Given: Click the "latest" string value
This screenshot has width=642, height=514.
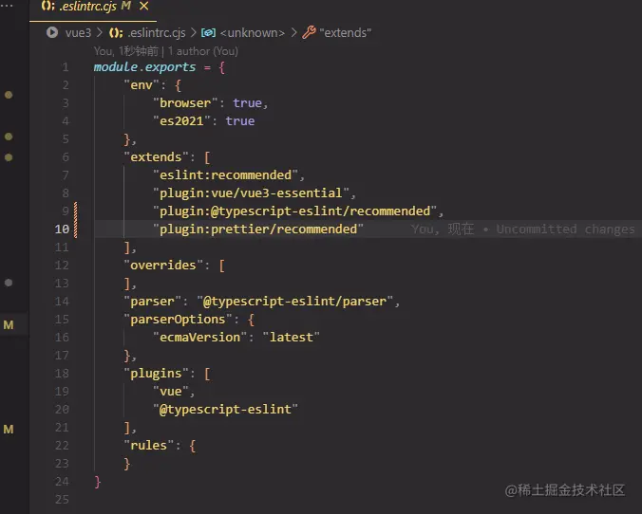Looking at the screenshot, I should pyautogui.click(x=292, y=338).
